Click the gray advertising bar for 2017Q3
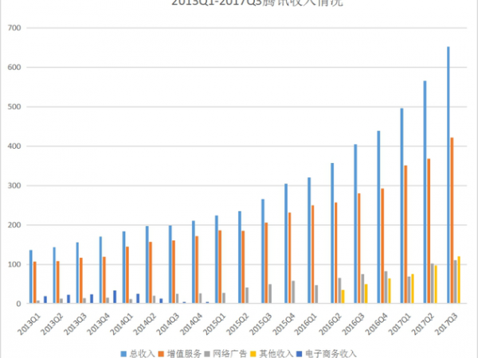 pos(455,282)
